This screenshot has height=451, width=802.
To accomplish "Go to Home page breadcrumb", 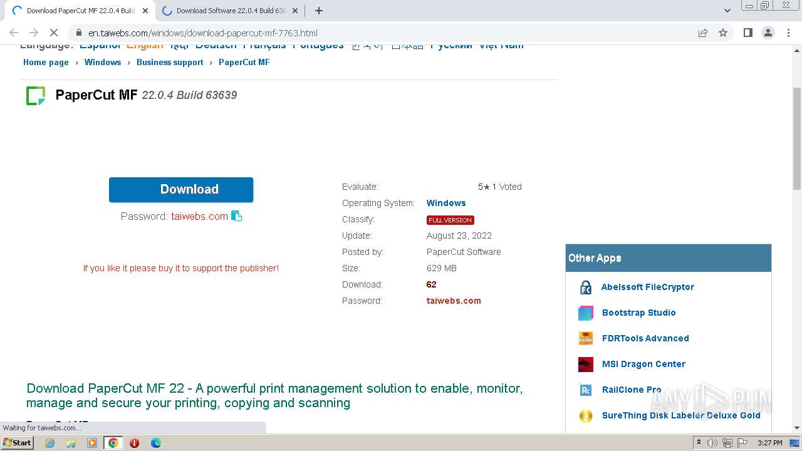I will point(46,62).
